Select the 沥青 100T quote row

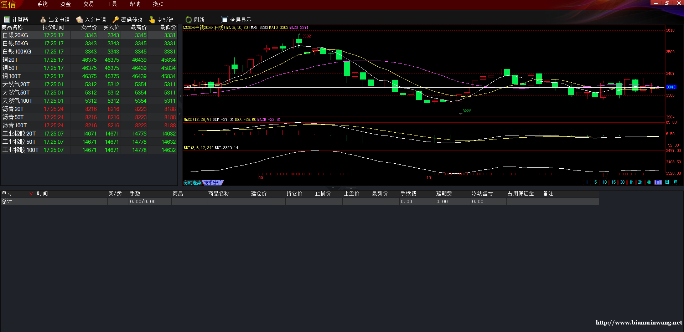point(89,125)
